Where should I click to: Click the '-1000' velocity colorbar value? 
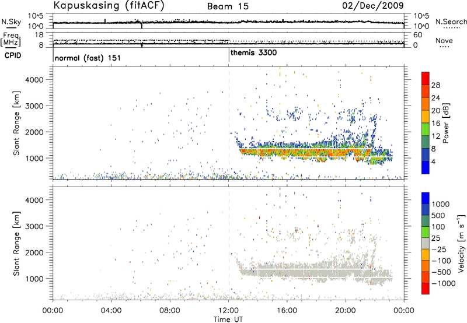click(x=444, y=283)
